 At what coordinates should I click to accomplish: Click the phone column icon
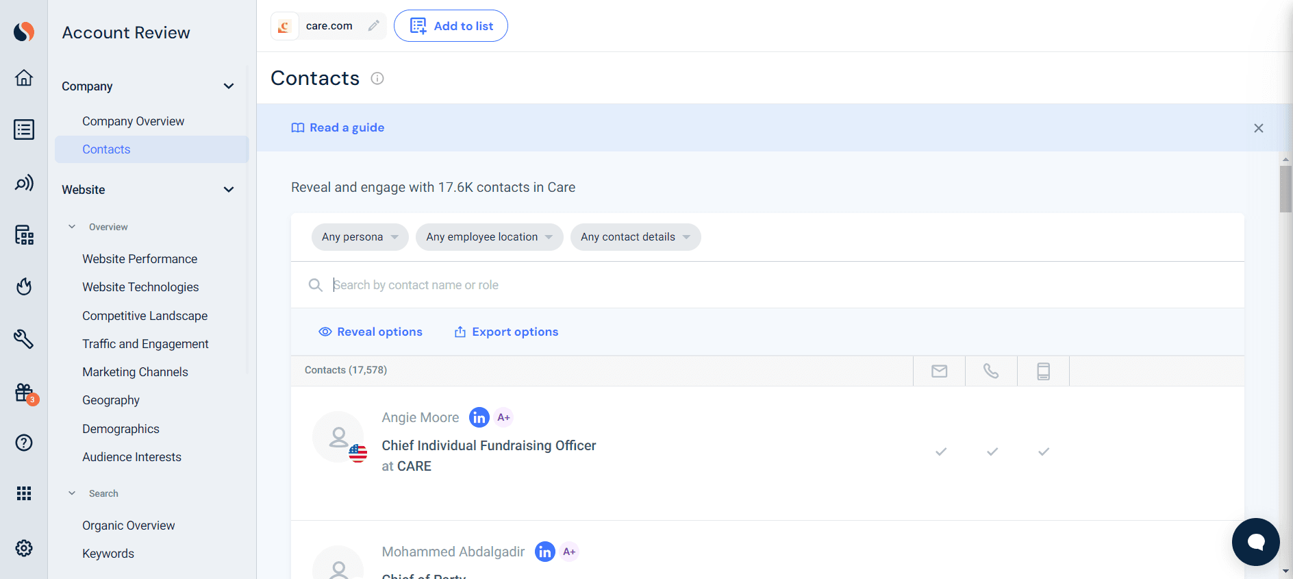coord(991,371)
